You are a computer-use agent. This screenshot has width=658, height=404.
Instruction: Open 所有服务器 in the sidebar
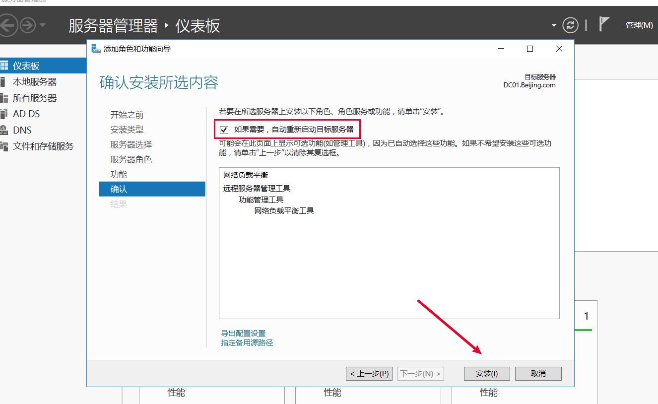tap(35, 98)
